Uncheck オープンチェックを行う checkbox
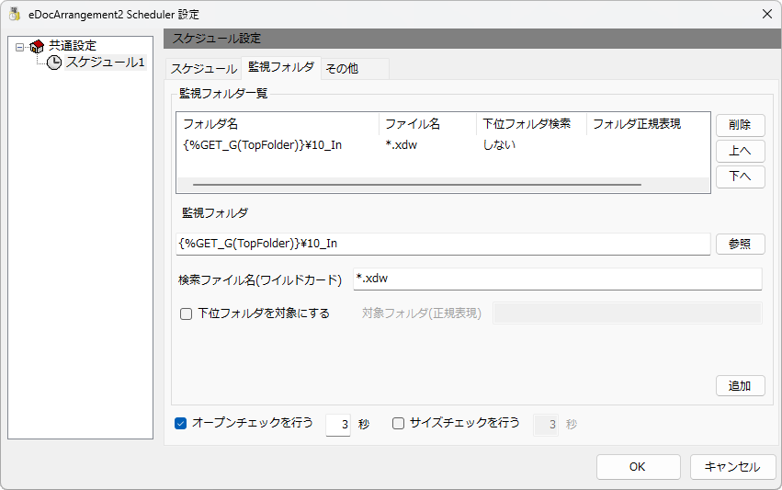The width and height of the screenshot is (782, 490). point(180,423)
